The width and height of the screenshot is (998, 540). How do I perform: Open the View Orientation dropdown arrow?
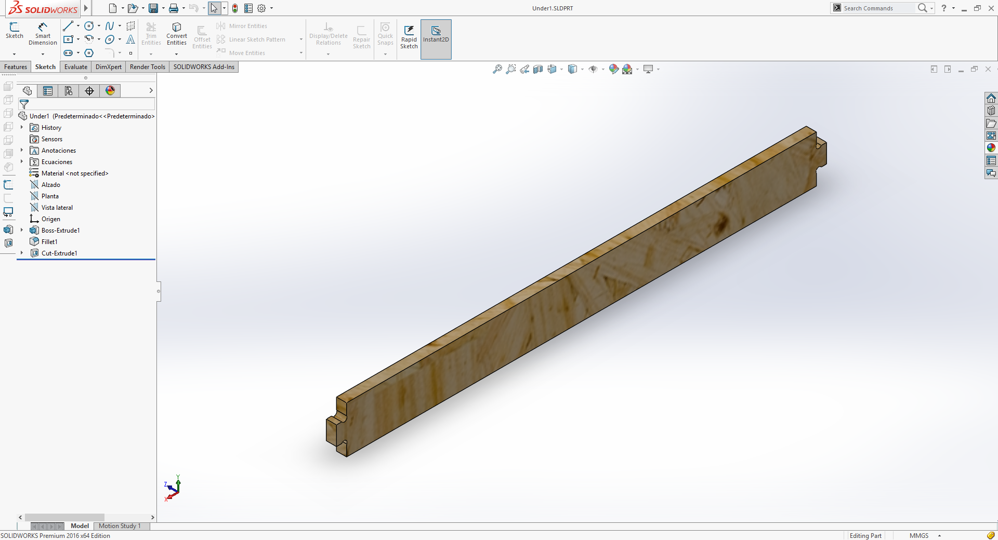click(x=561, y=69)
